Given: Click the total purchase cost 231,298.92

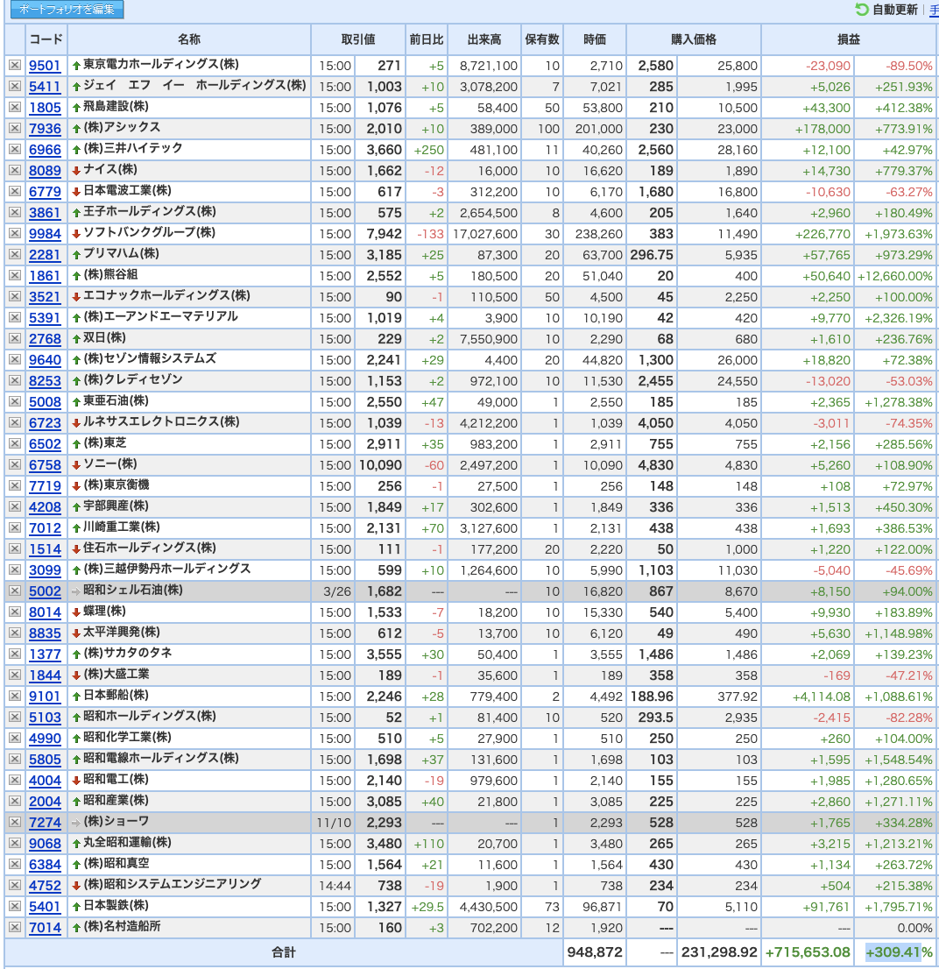Looking at the screenshot, I should click(719, 951).
